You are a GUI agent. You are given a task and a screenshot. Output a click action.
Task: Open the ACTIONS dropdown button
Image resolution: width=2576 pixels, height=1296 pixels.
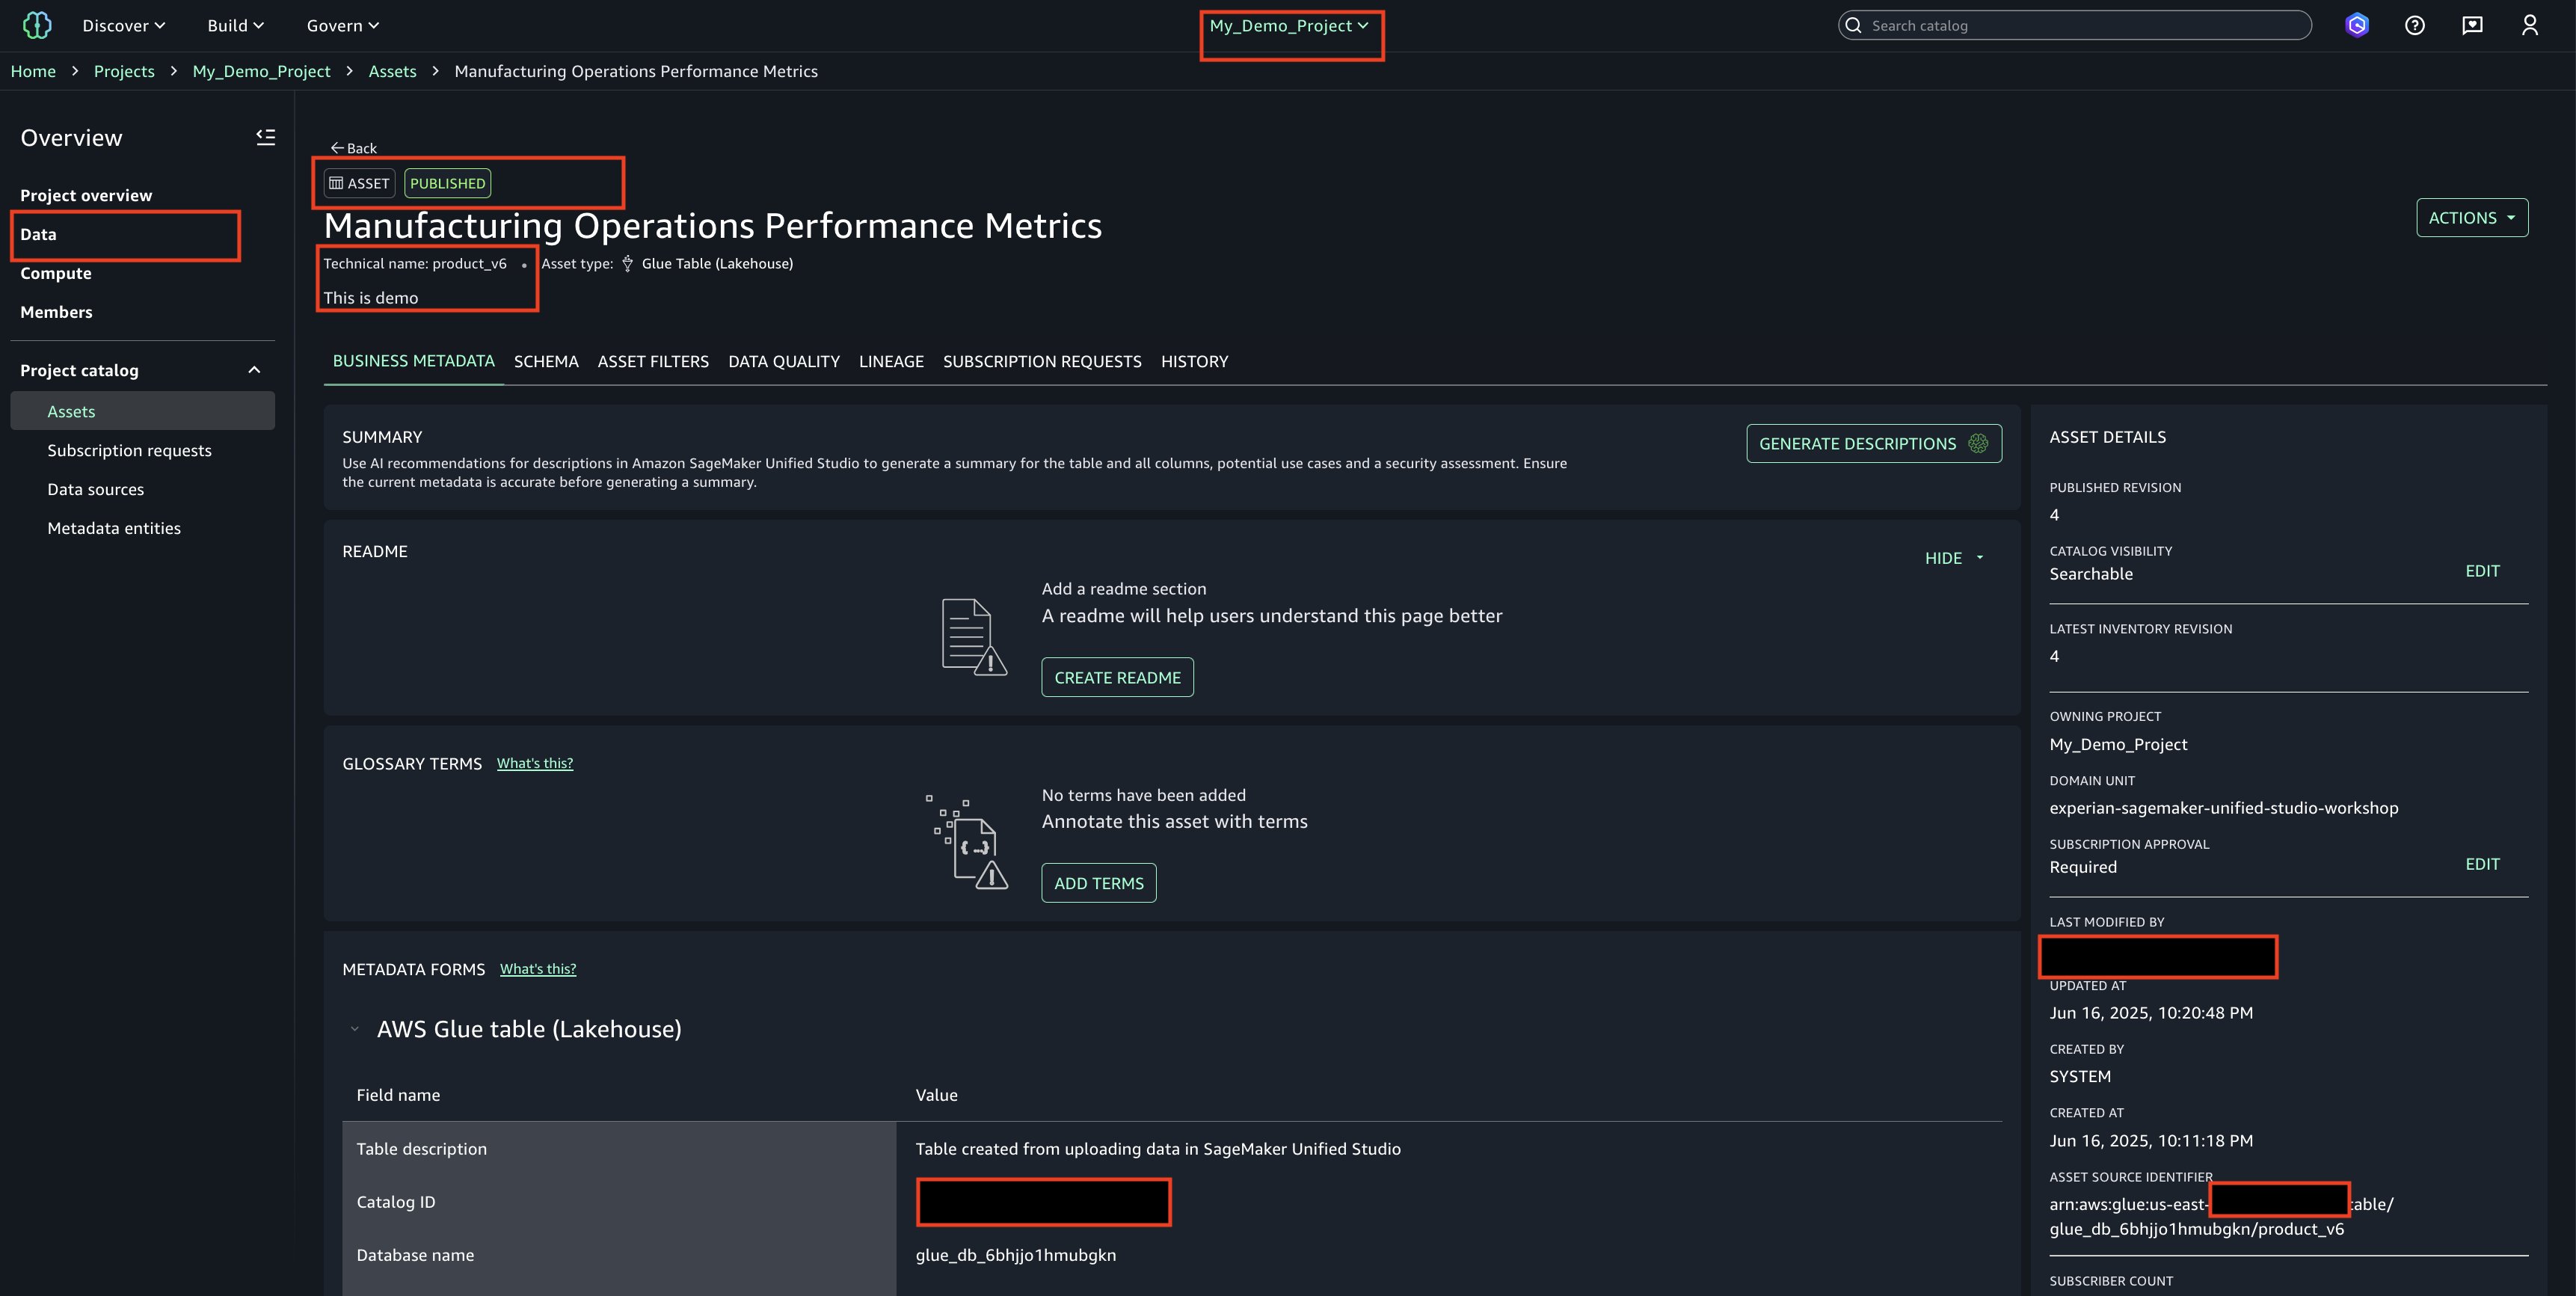pyautogui.click(x=2471, y=217)
